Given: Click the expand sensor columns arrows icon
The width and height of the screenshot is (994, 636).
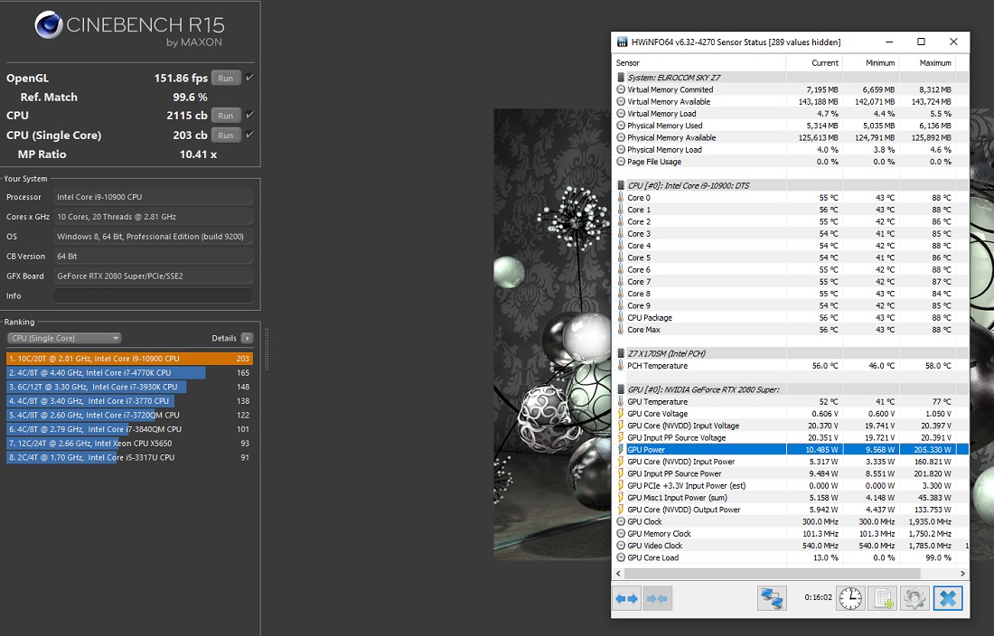Looking at the screenshot, I should 627,598.
